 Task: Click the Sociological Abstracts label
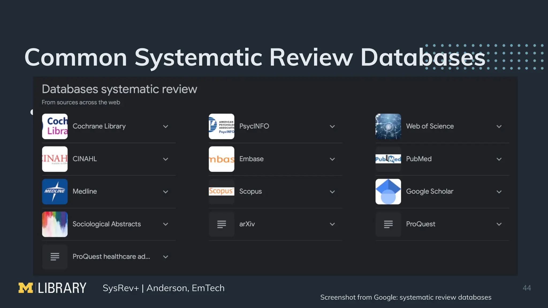(106, 224)
